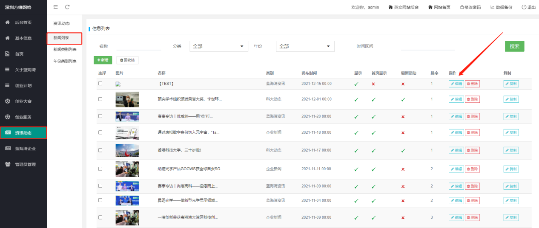
Task: Open 修改密码 in the header
Action: (x=470, y=7)
